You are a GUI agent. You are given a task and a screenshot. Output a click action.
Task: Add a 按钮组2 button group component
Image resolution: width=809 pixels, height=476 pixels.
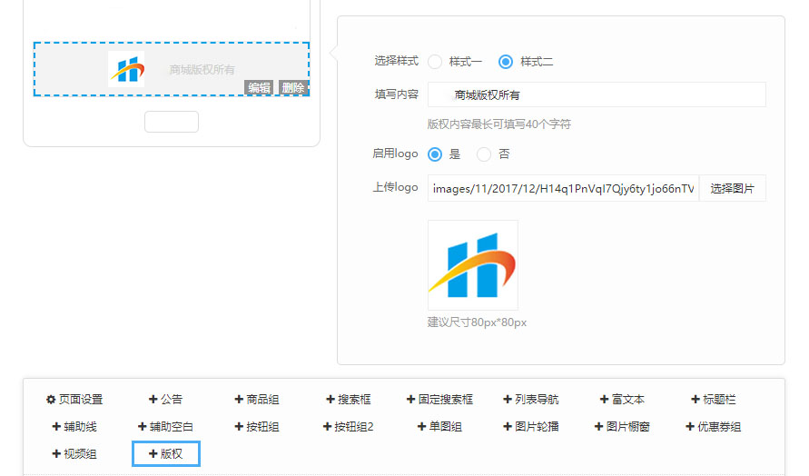[x=349, y=426]
